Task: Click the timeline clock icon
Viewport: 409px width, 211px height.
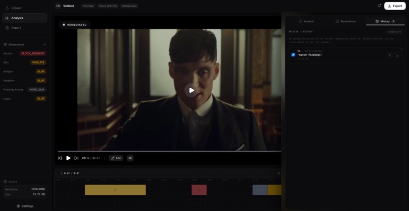Action: (x=61, y=173)
